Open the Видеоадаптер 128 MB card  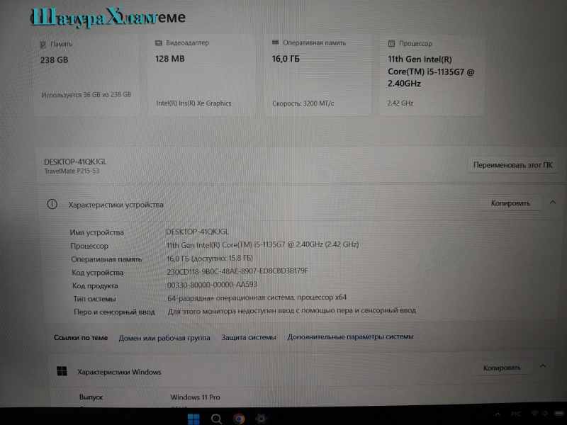click(x=202, y=75)
